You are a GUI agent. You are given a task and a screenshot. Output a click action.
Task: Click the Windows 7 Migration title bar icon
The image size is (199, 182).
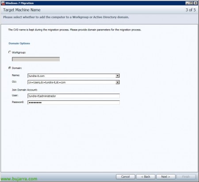coord(3,3)
